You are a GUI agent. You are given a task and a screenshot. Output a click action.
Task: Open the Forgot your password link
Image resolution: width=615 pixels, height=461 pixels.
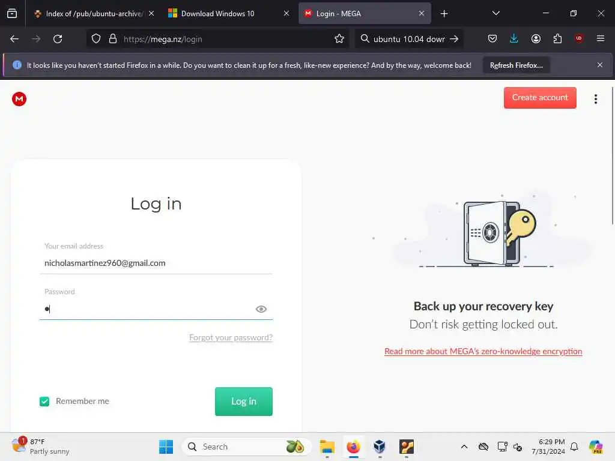coord(231,337)
